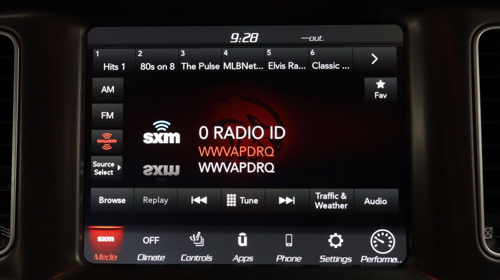Screen dimensions: 500x280
Task: Expand the Source Select menu
Action: [107, 168]
